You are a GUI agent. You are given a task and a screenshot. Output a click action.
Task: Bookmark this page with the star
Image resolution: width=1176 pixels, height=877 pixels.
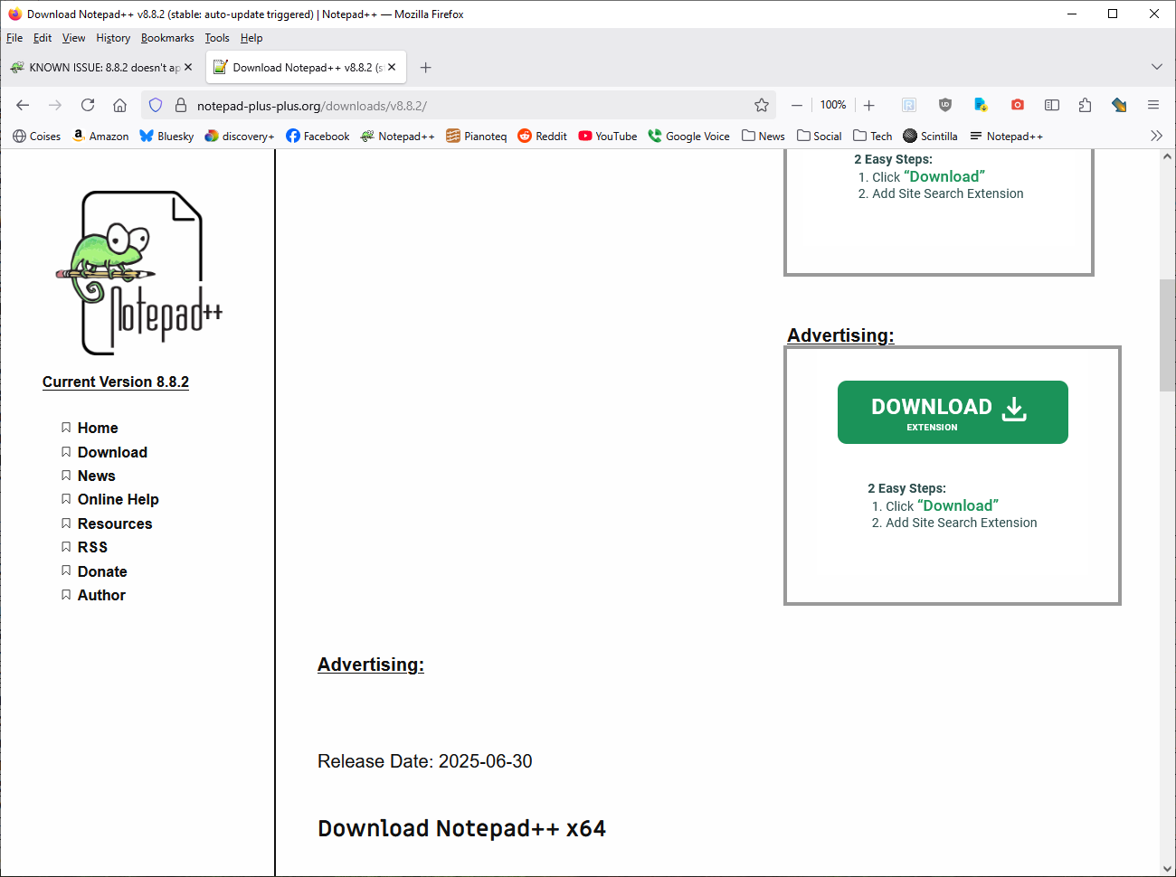coord(762,105)
